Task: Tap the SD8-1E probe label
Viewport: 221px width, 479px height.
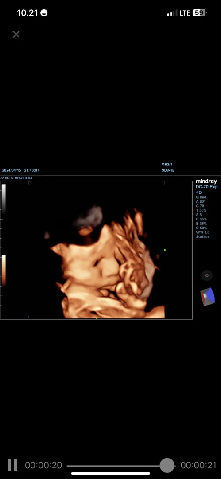Action: click(x=168, y=170)
